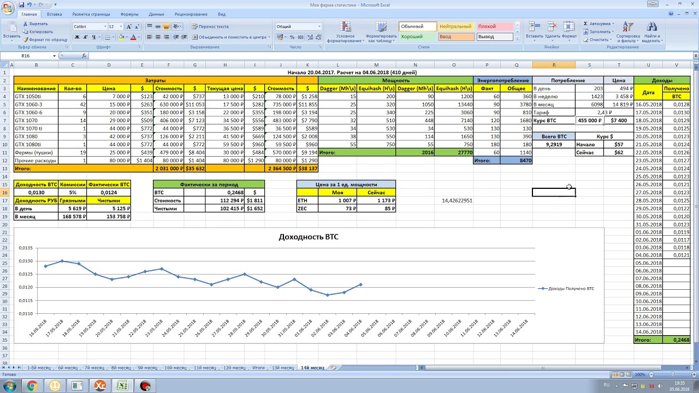This screenshot has height=393, width=699.
Task: Switch to the Данные ribbon tab
Action: (x=156, y=14)
